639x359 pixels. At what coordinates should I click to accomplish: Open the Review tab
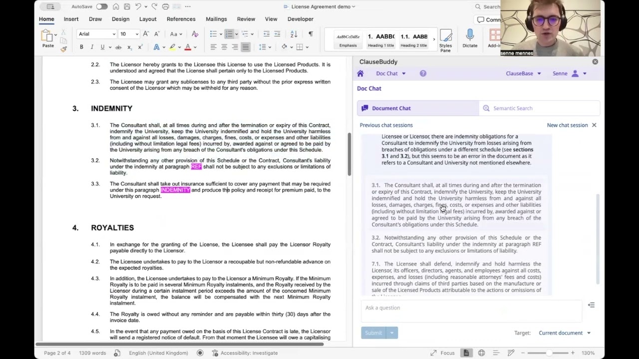(x=246, y=19)
